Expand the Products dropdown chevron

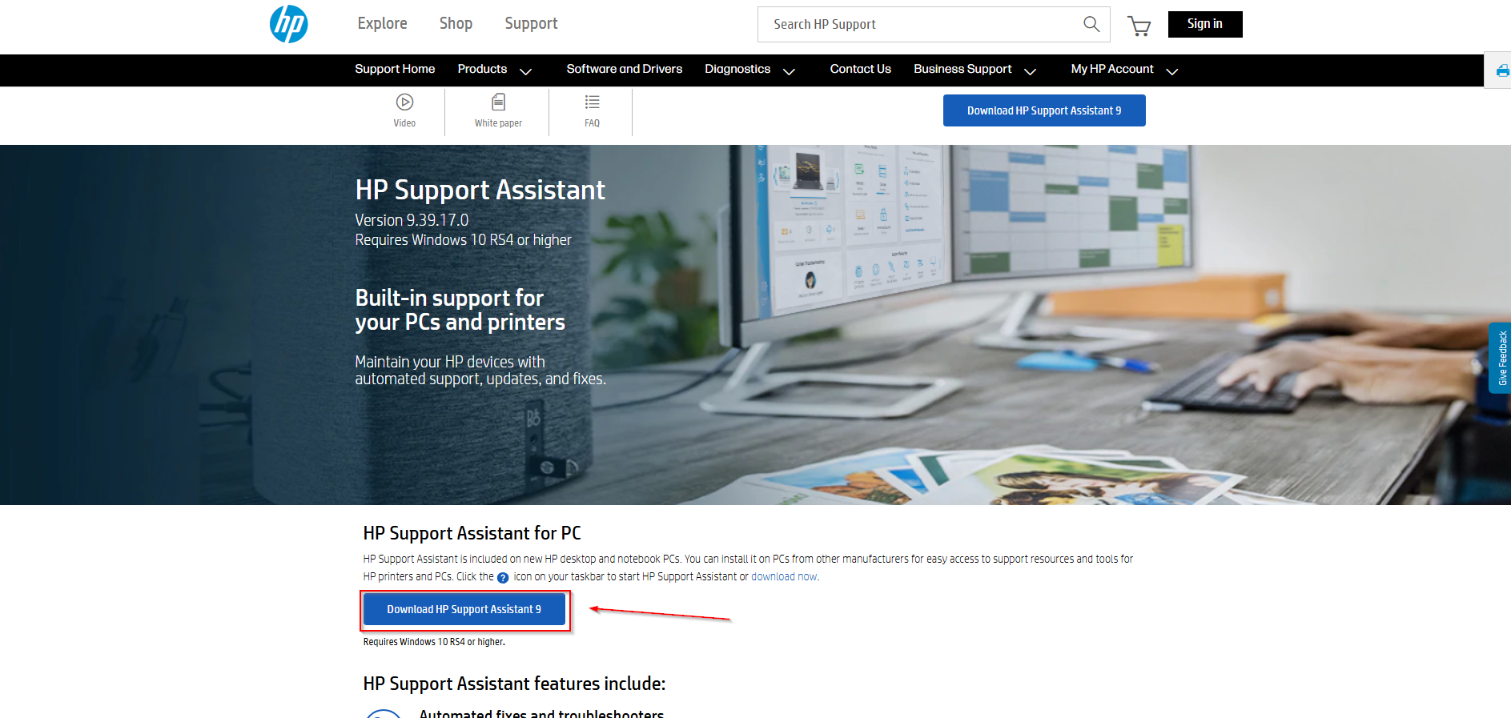(x=526, y=71)
